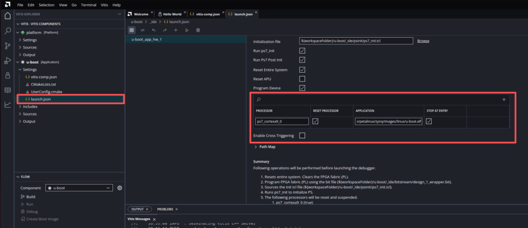
Task: Collapse the Flow panel section
Action: 18,176
